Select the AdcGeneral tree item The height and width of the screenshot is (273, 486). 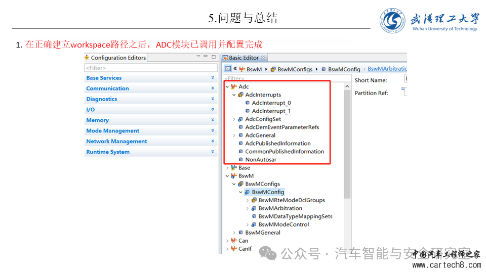point(260,135)
